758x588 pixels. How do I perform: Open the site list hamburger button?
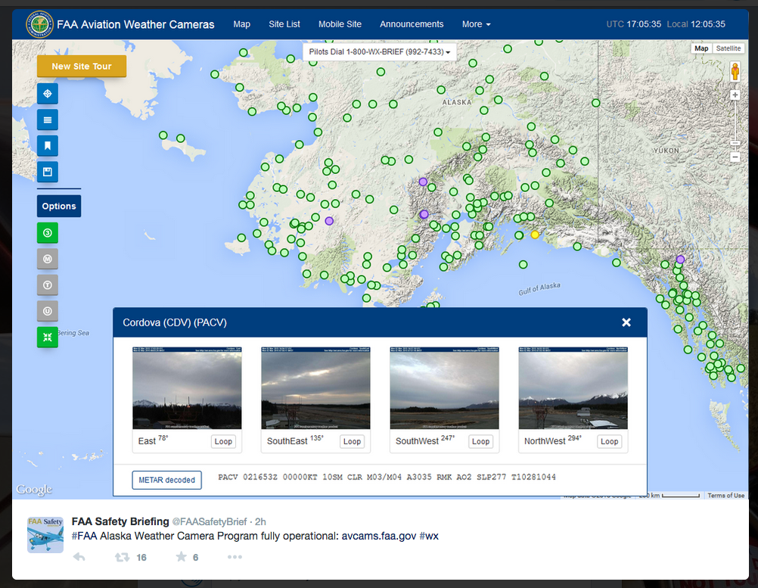[x=48, y=120]
